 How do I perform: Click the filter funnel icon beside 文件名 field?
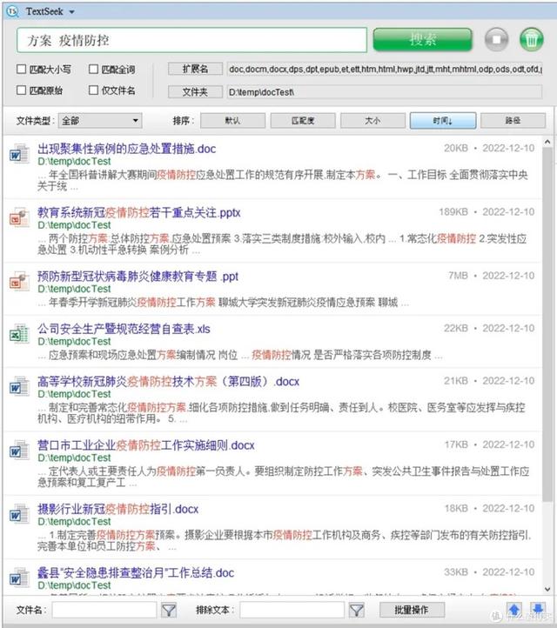[169, 611]
